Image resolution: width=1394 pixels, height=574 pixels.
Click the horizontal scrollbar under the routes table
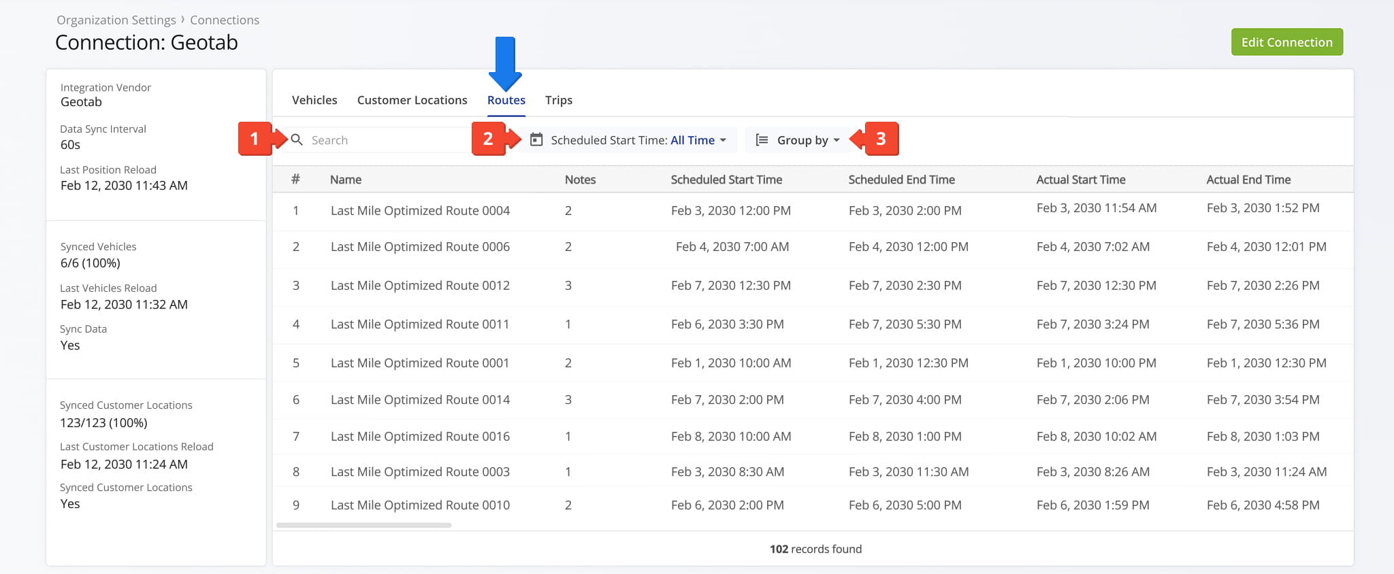pos(364,525)
